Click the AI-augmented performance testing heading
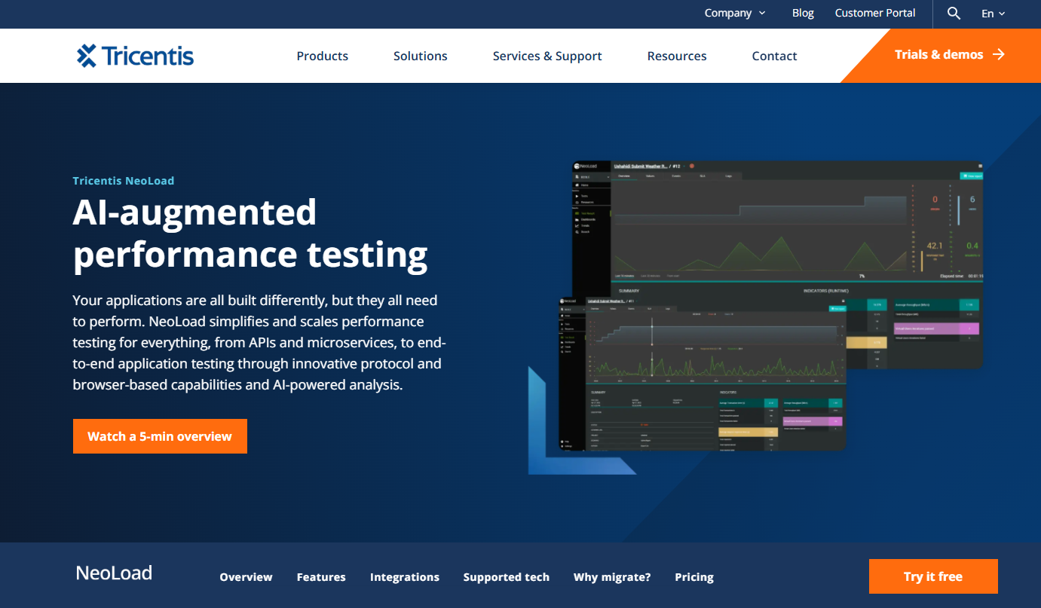Screen dimensions: 1041x608 pyautogui.click(x=250, y=233)
